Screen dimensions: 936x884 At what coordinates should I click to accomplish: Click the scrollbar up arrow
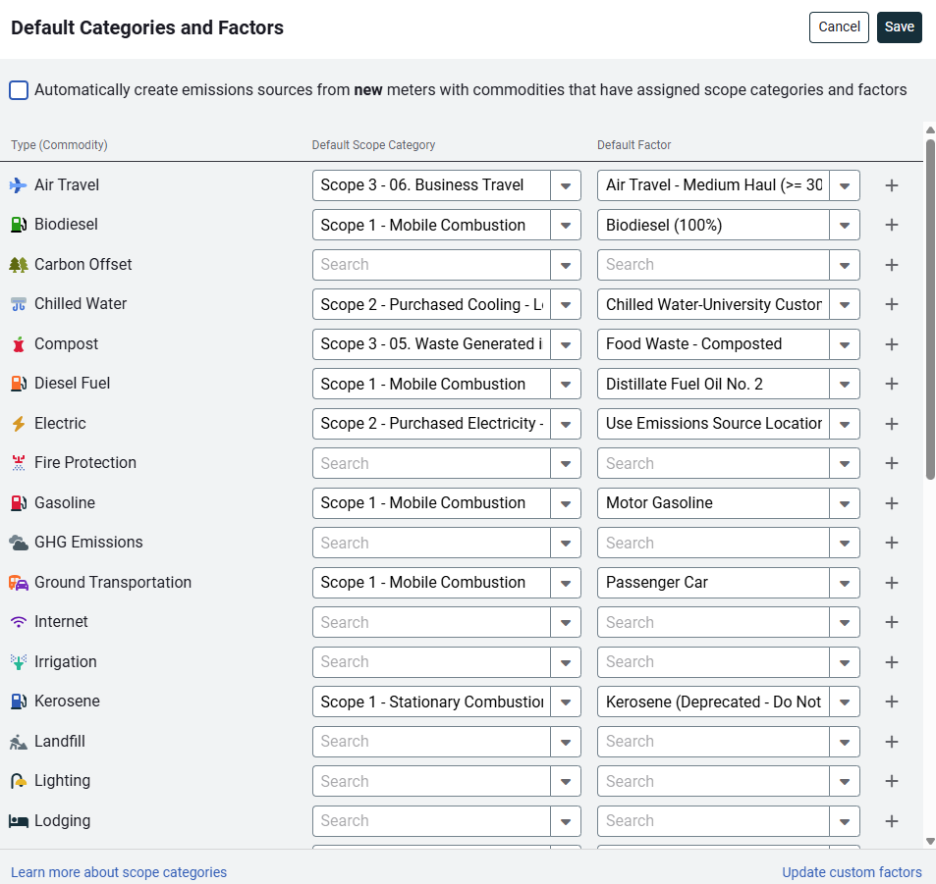point(930,130)
